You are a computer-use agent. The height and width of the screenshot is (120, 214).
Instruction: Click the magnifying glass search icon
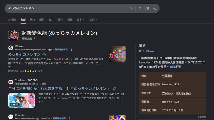[x=154, y=9]
